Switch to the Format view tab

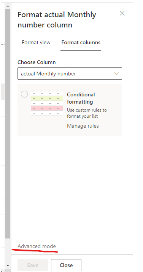click(x=36, y=43)
